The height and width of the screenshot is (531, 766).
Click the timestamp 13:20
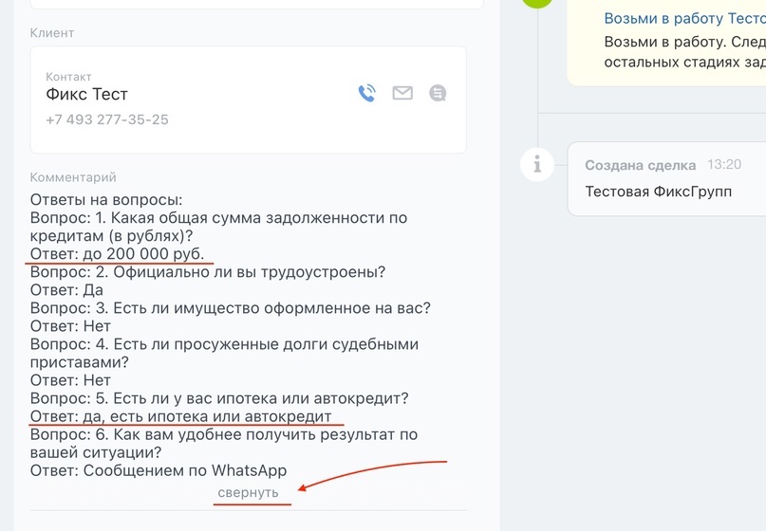pyautogui.click(x=724, y=164)
